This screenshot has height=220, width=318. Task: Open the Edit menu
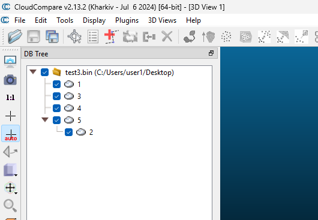pyautogui.click(x=41, y=20)
